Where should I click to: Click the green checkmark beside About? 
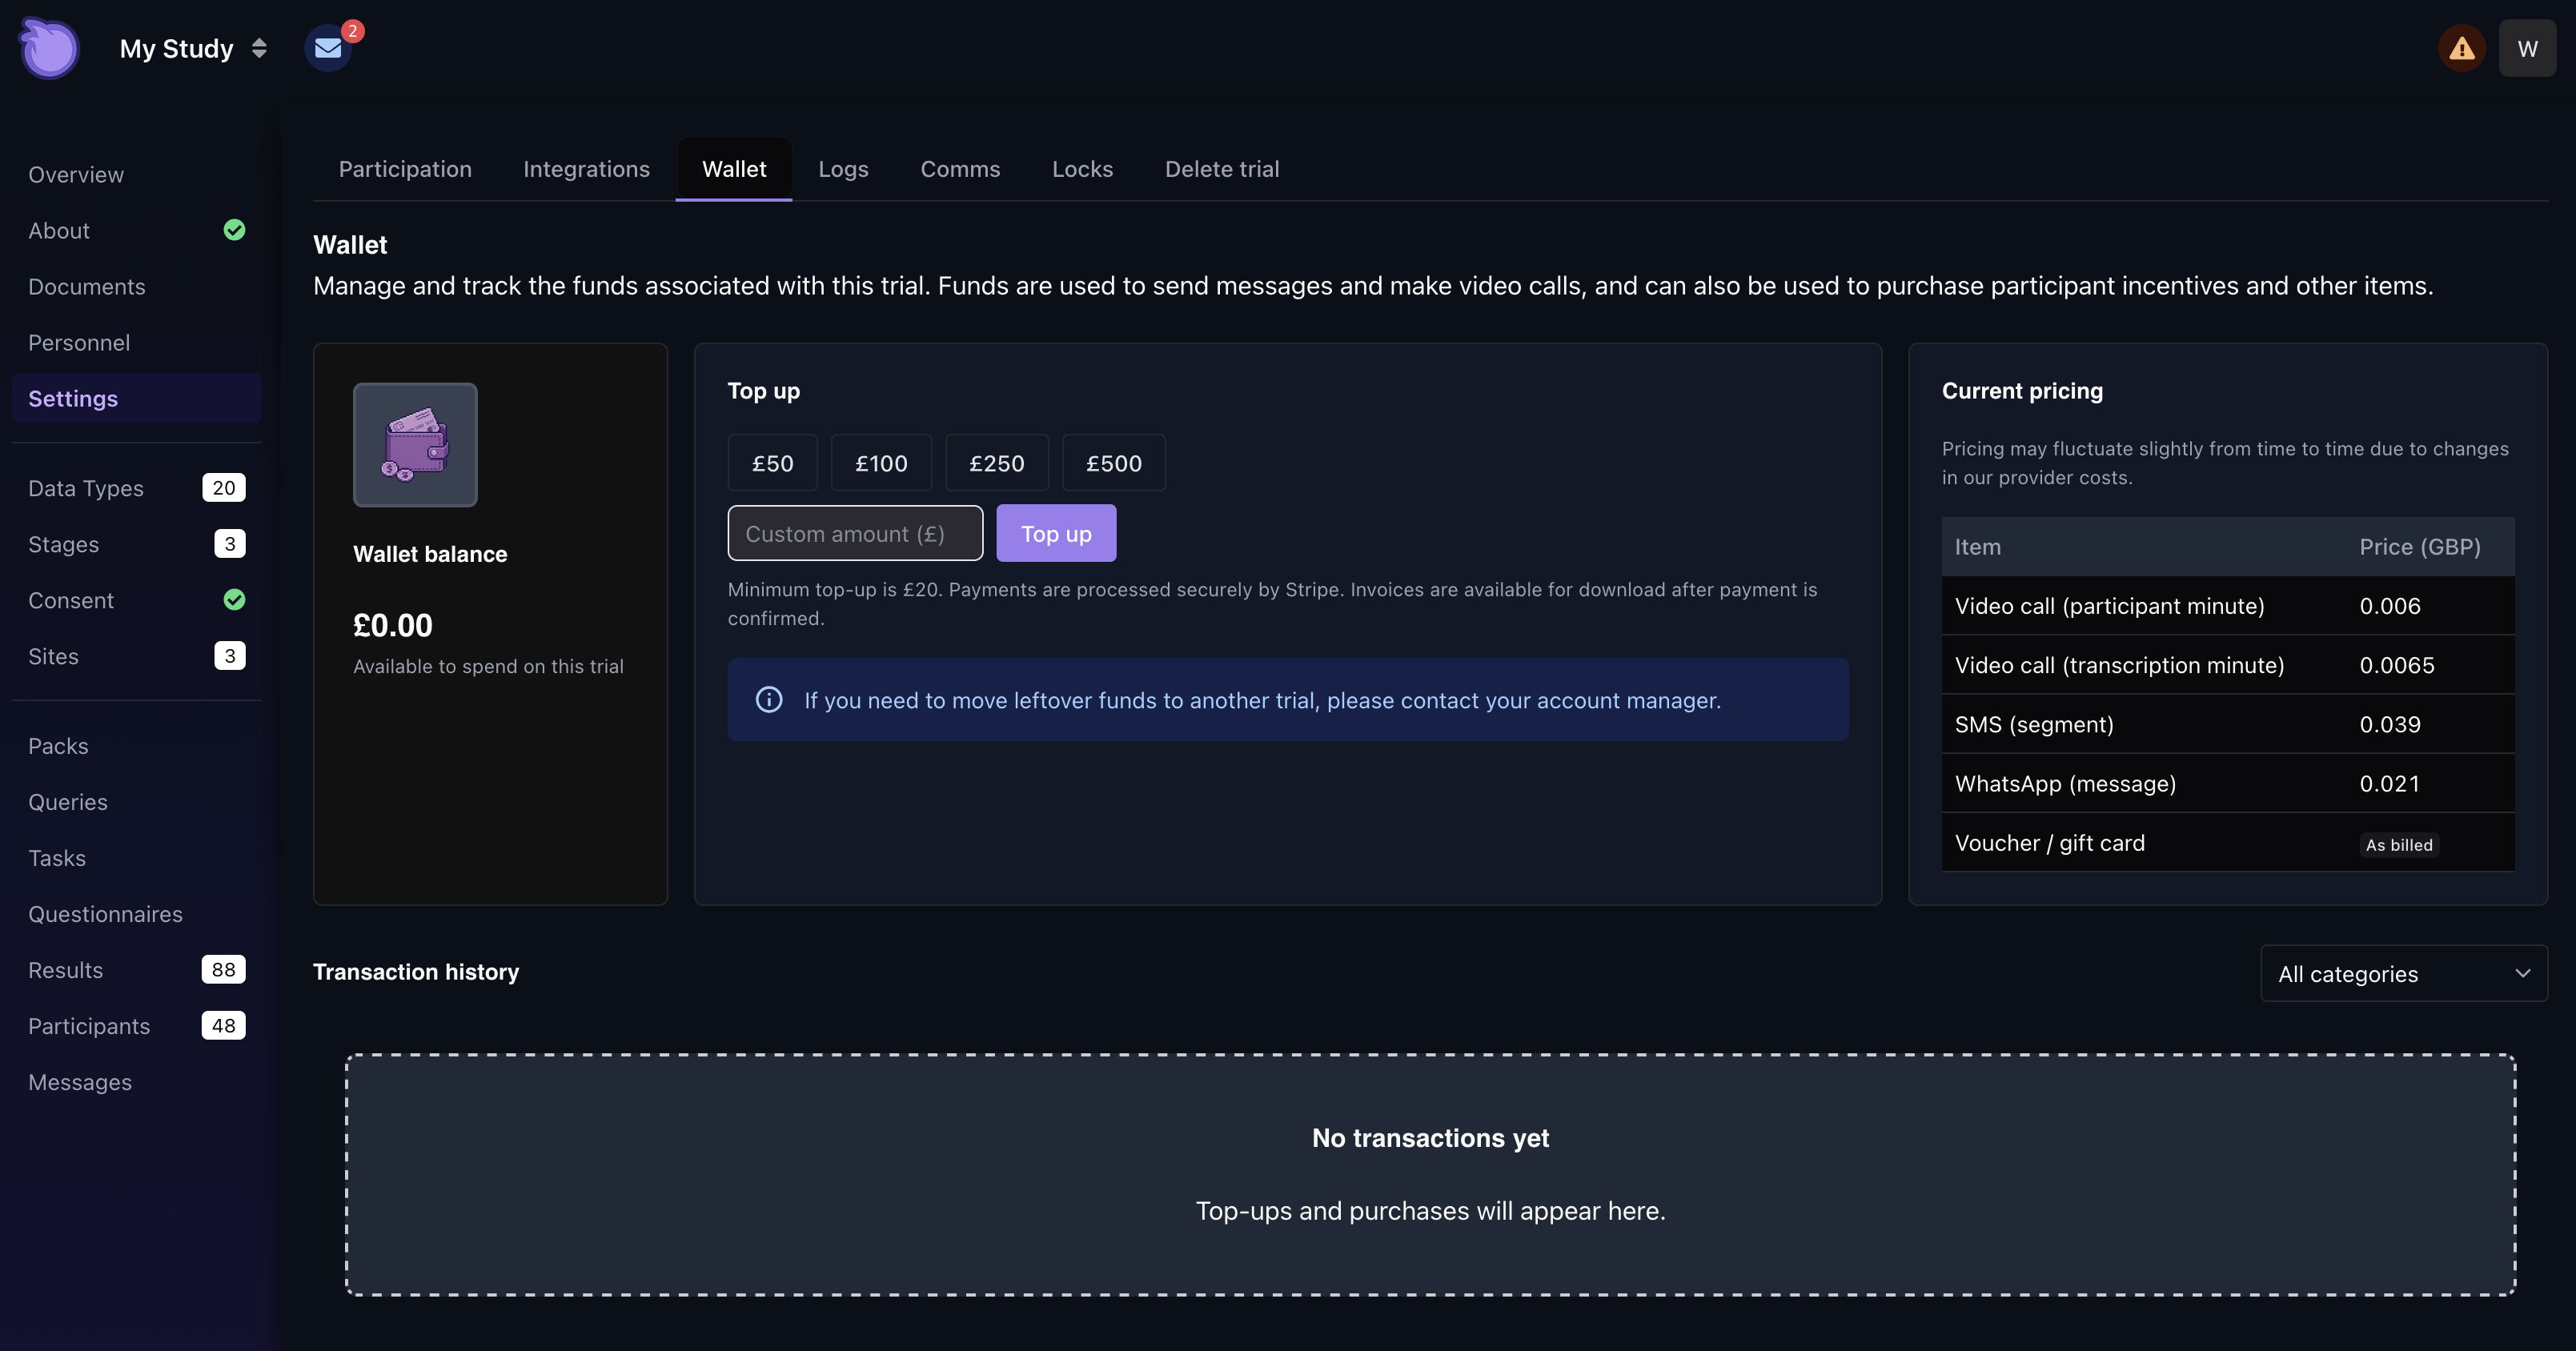click(234, 230)
